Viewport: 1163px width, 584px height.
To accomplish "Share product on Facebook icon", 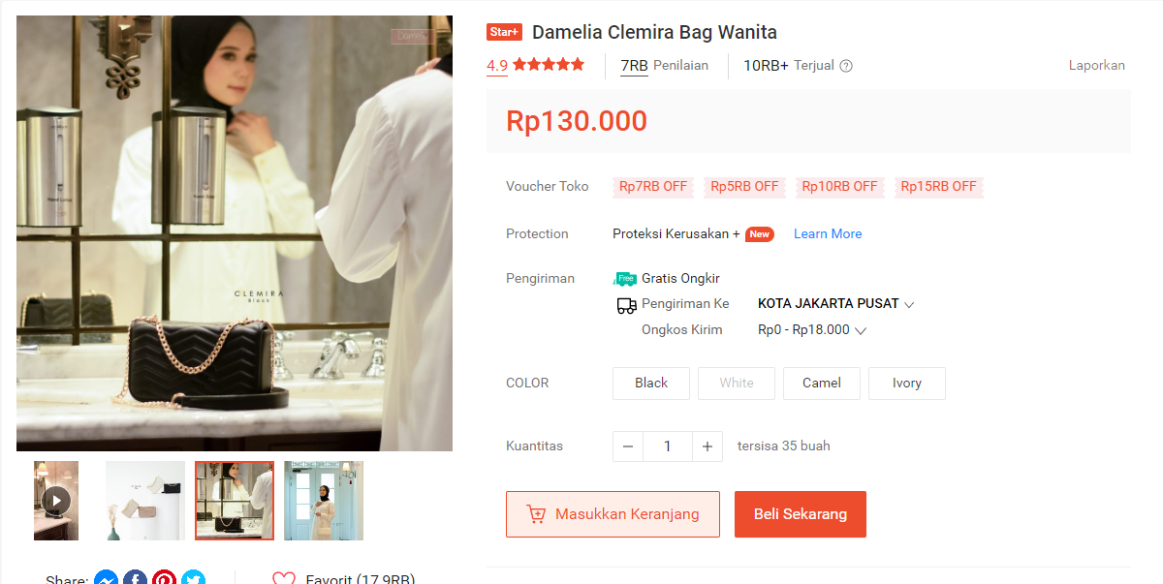I will (x=135, y=578).
